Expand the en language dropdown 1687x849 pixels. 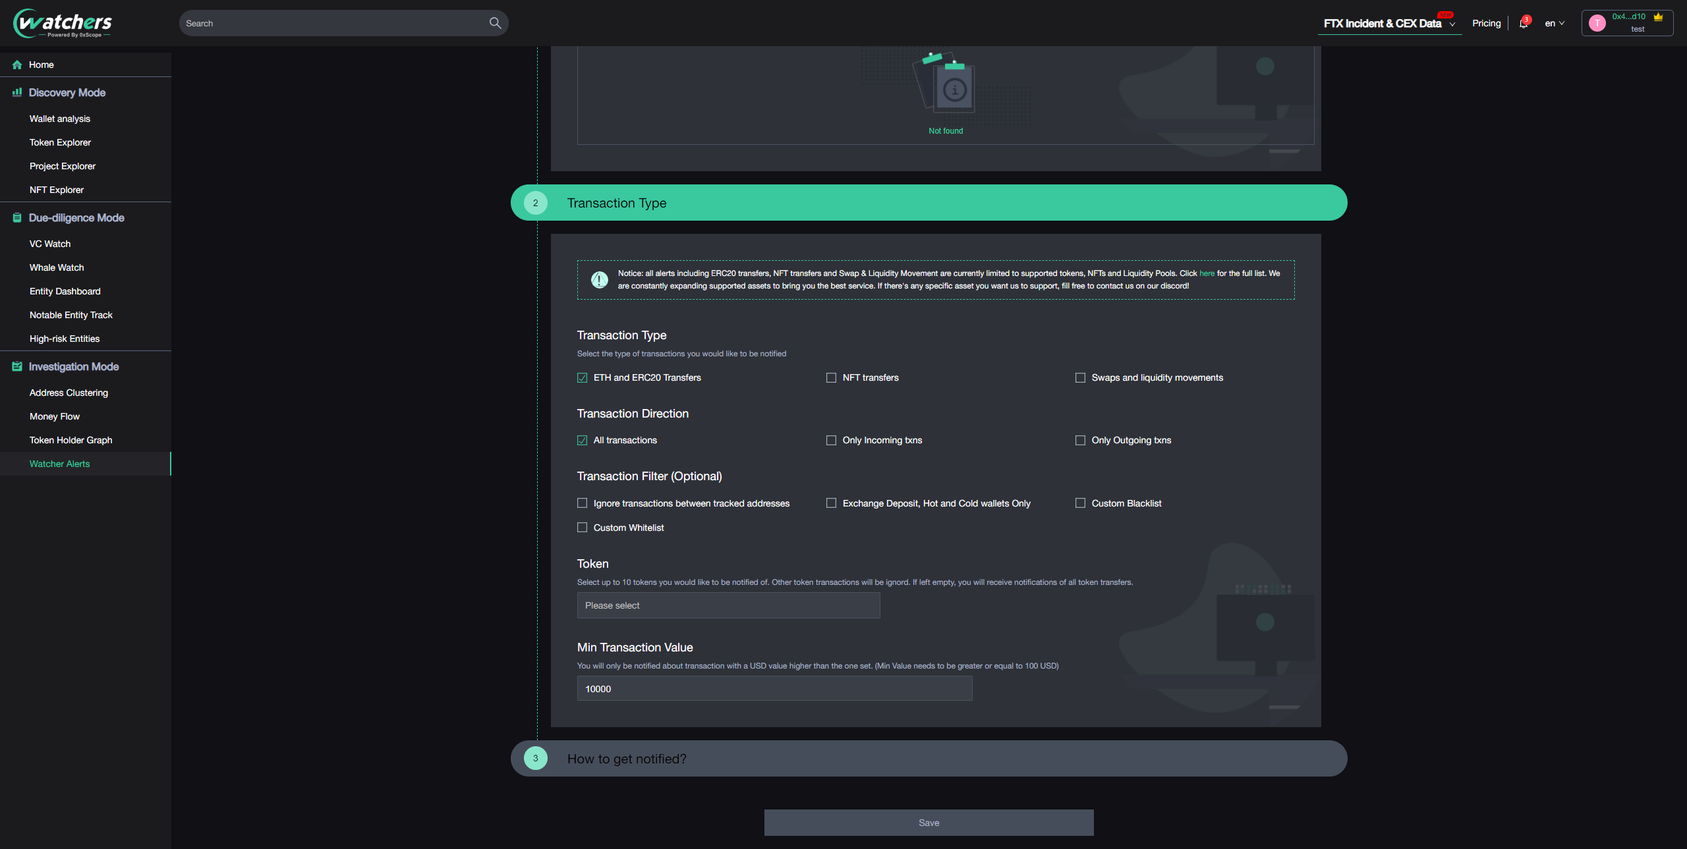(1554, 23)
